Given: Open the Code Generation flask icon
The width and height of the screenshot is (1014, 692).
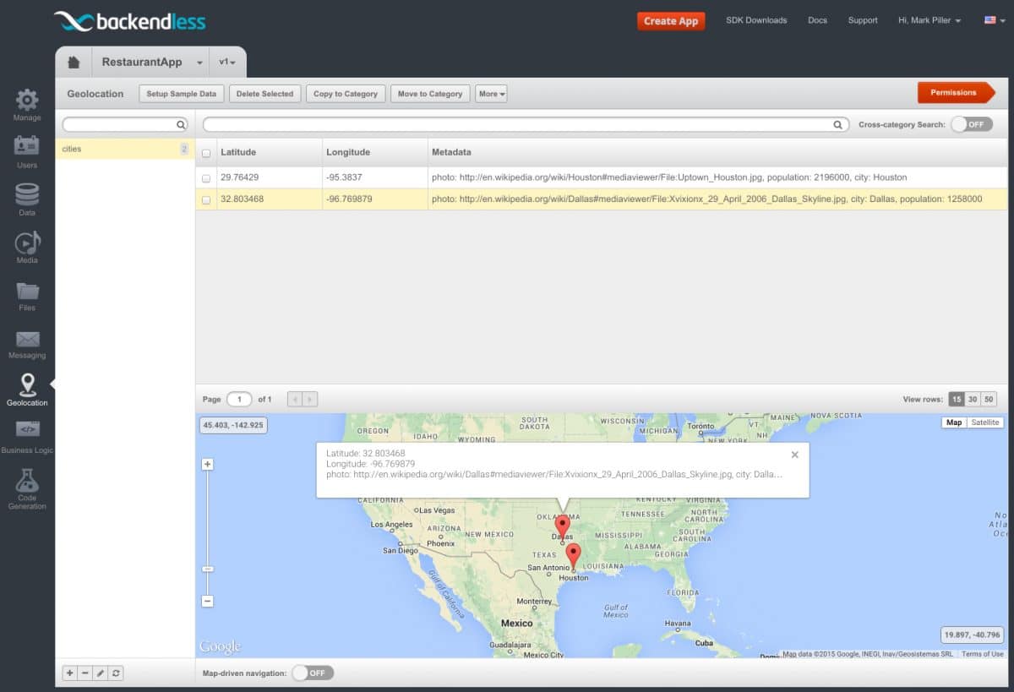Looking at the screenshot, I should 27,481.
